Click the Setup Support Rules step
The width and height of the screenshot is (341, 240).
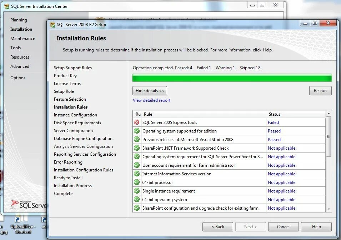(73, 67)
